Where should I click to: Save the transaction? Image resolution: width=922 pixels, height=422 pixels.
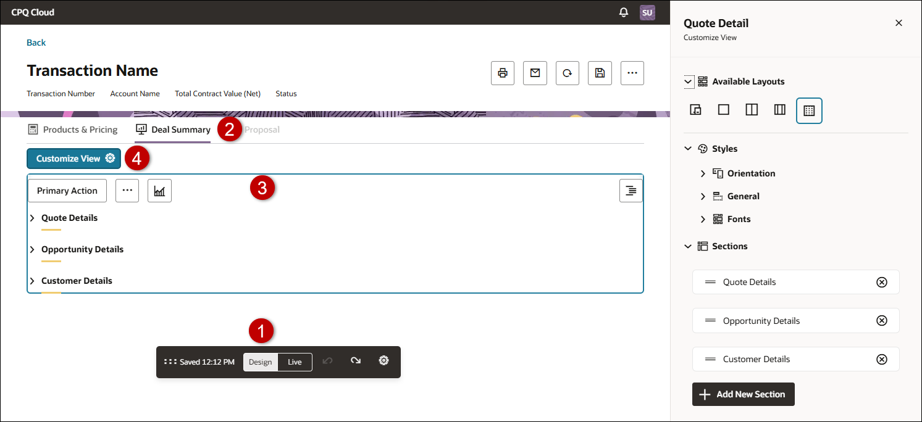(599, 73)
